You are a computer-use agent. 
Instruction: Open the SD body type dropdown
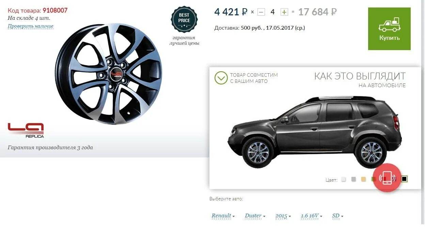[x=338, y=216]
